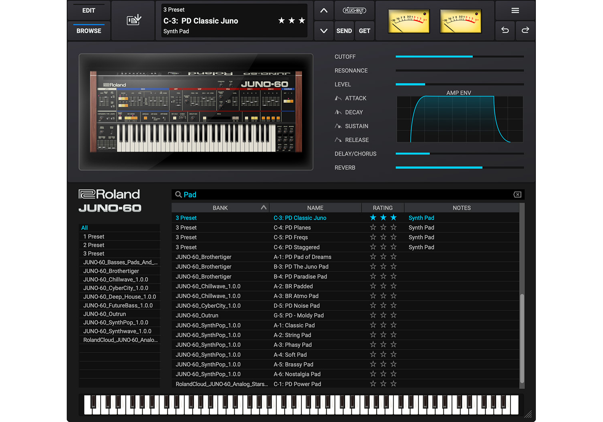603x422 pixels.
Task: Click the redo arrow icon
Action: pos(525,30)
